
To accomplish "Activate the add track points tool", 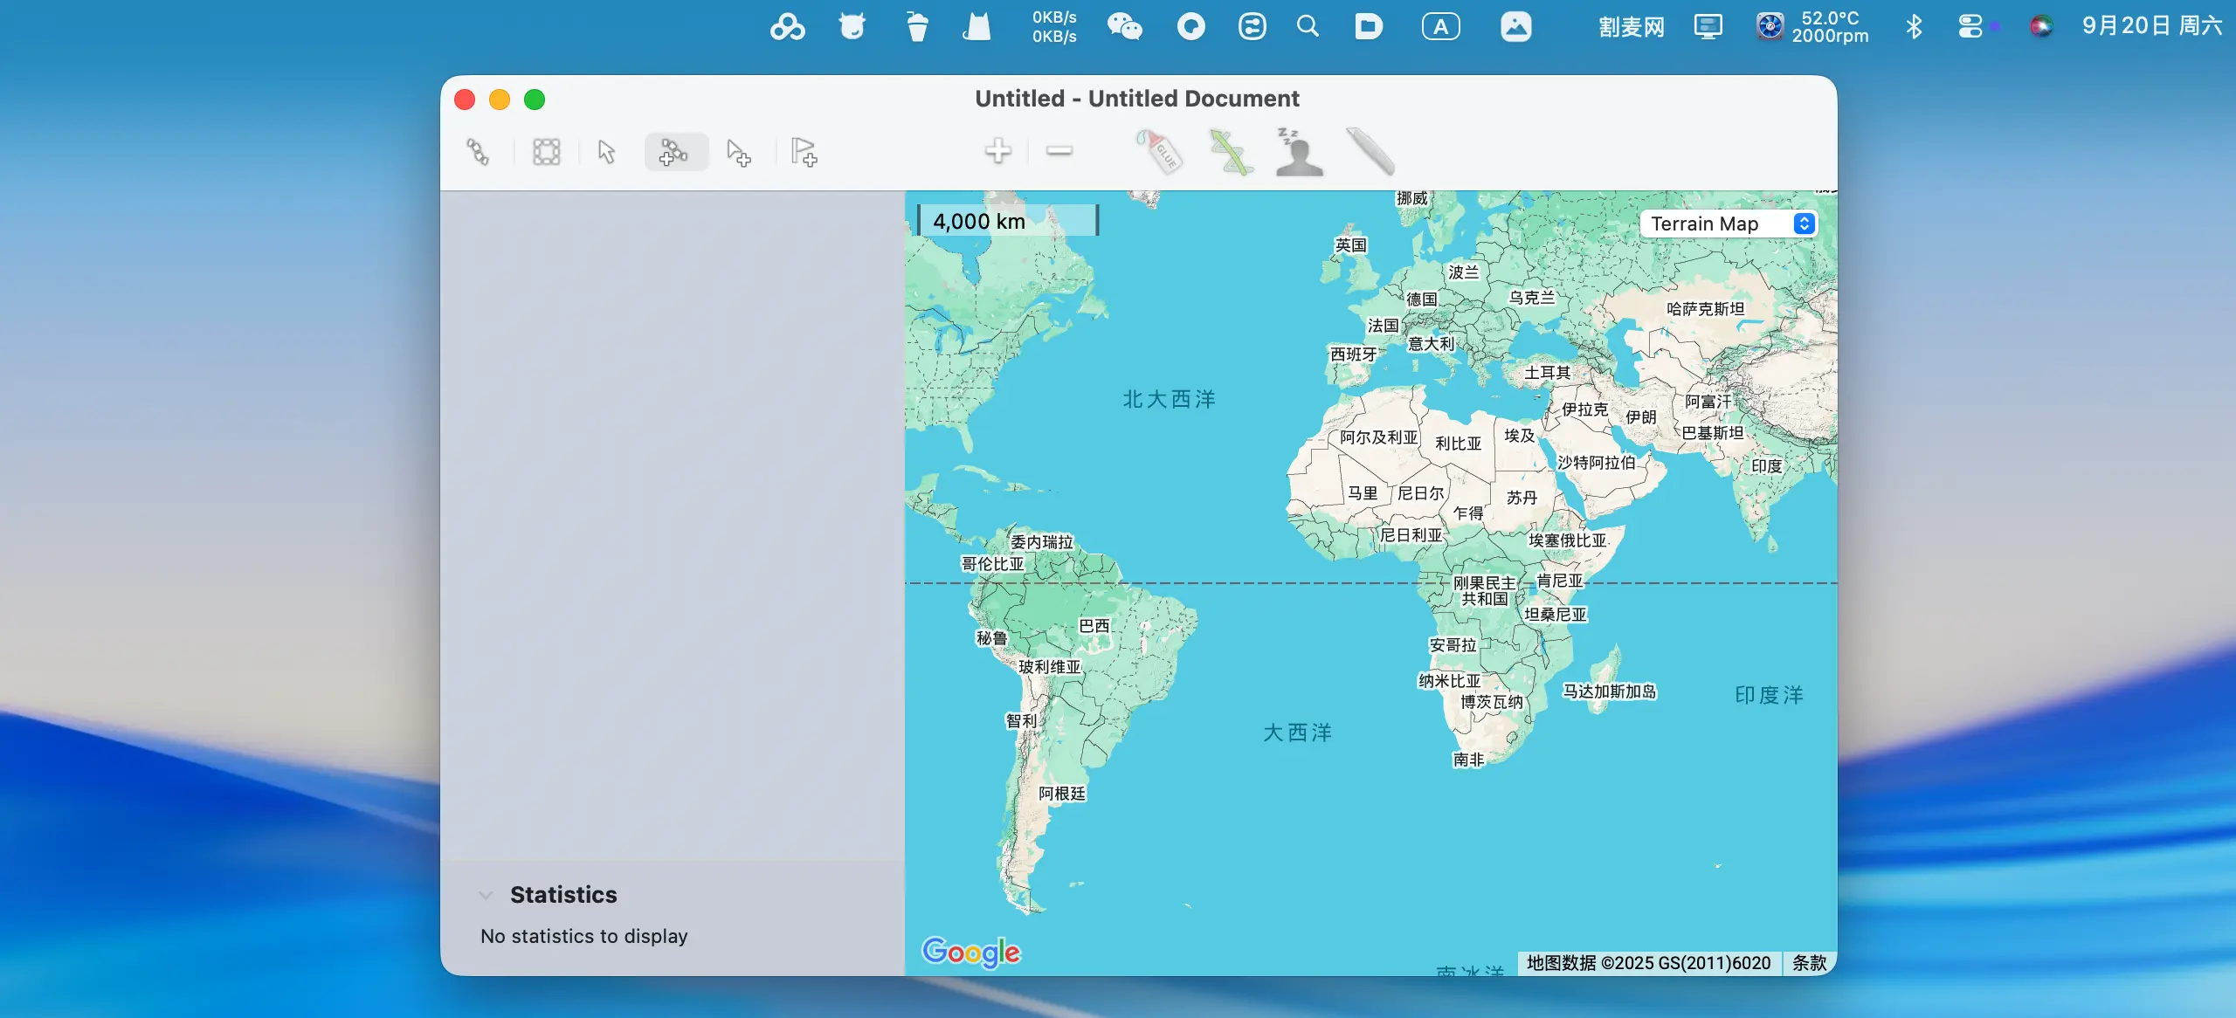I will [x=674, y=152].
